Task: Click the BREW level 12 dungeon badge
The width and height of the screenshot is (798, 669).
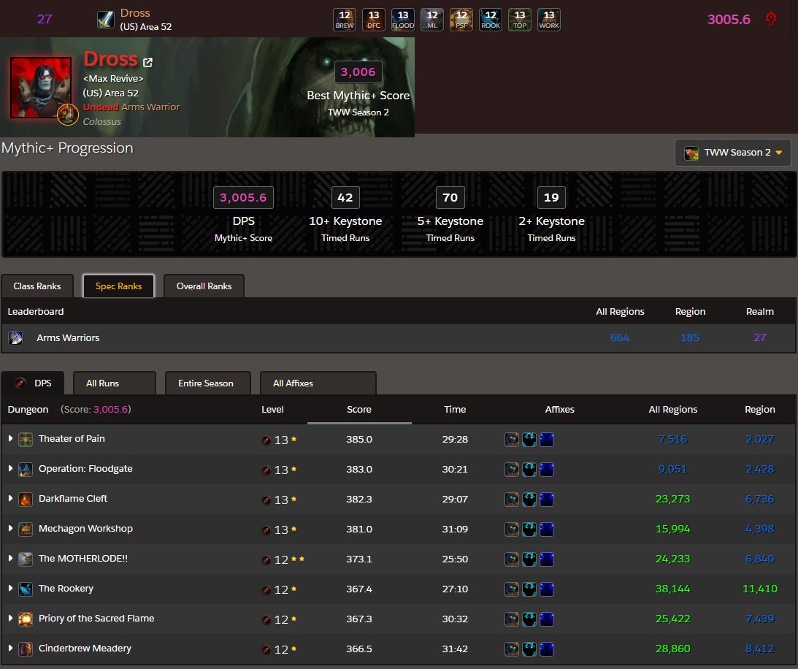Action: [345, 20]
